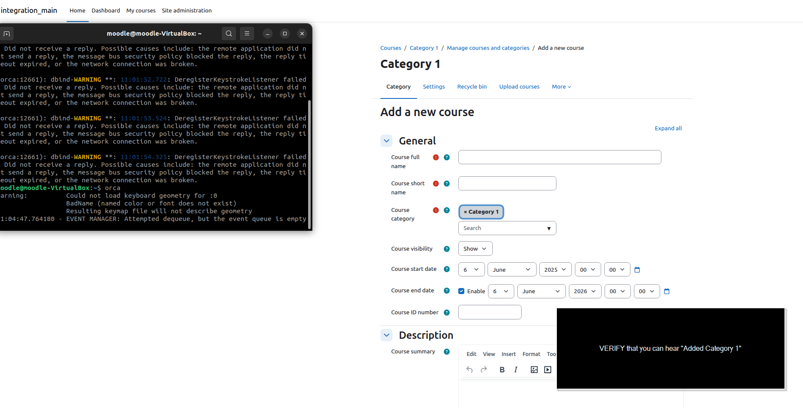
Task: Open help icon for Course full name
Action: click(447, 157)
